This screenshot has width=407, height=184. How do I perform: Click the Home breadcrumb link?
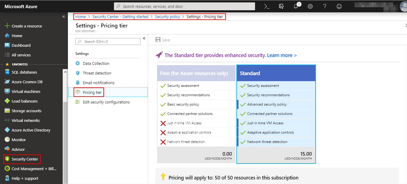click(x=80, y=17)
